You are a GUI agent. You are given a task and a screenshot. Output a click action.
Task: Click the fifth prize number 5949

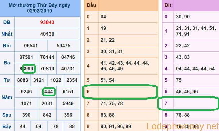coord(68,103)
